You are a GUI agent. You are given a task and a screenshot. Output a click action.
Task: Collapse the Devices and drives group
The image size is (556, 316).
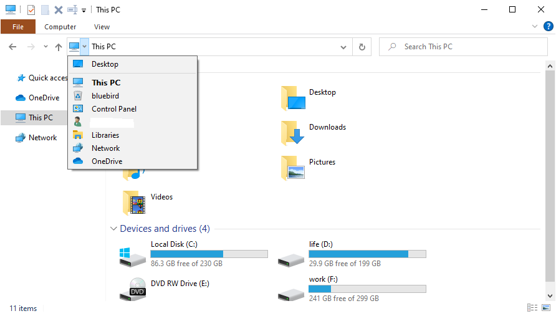(x=113, y=229)
